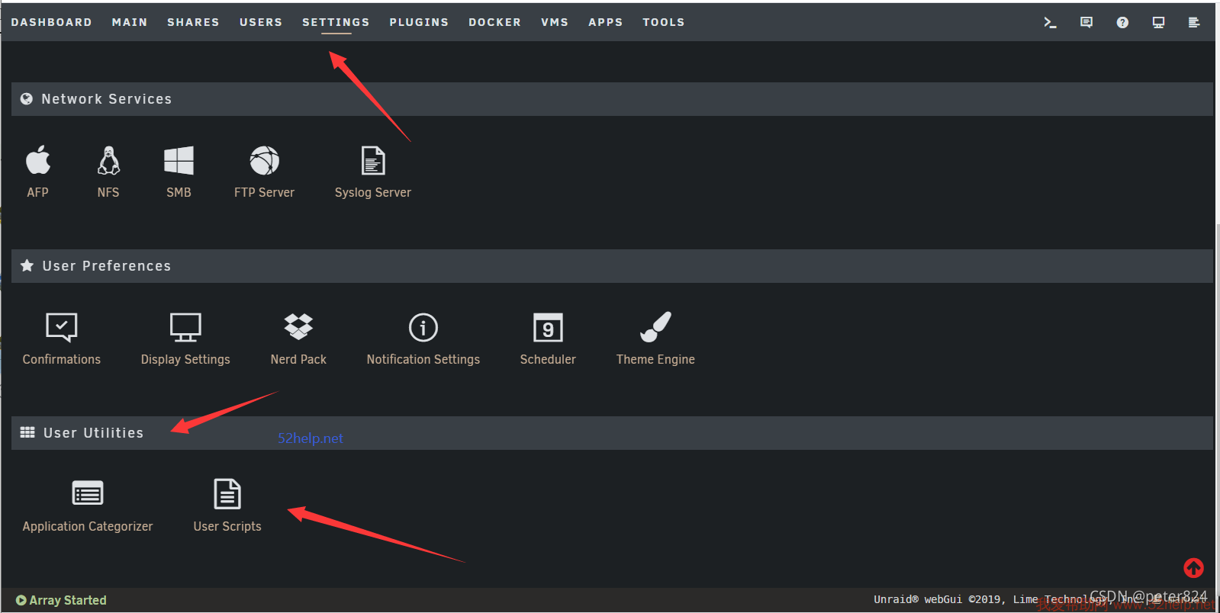1220x613 pixels.
Task: Click the Network Services section header
Action: pos(612,99)
